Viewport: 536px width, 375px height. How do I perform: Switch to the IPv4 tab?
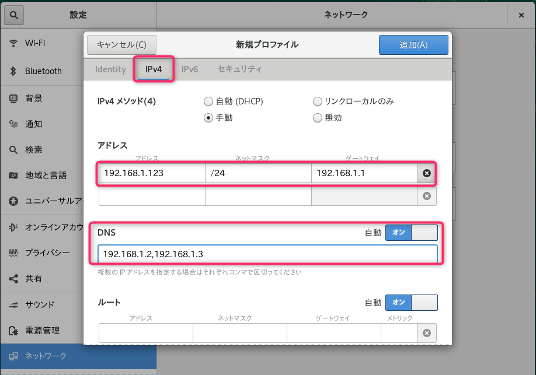(x=154, y=69)
